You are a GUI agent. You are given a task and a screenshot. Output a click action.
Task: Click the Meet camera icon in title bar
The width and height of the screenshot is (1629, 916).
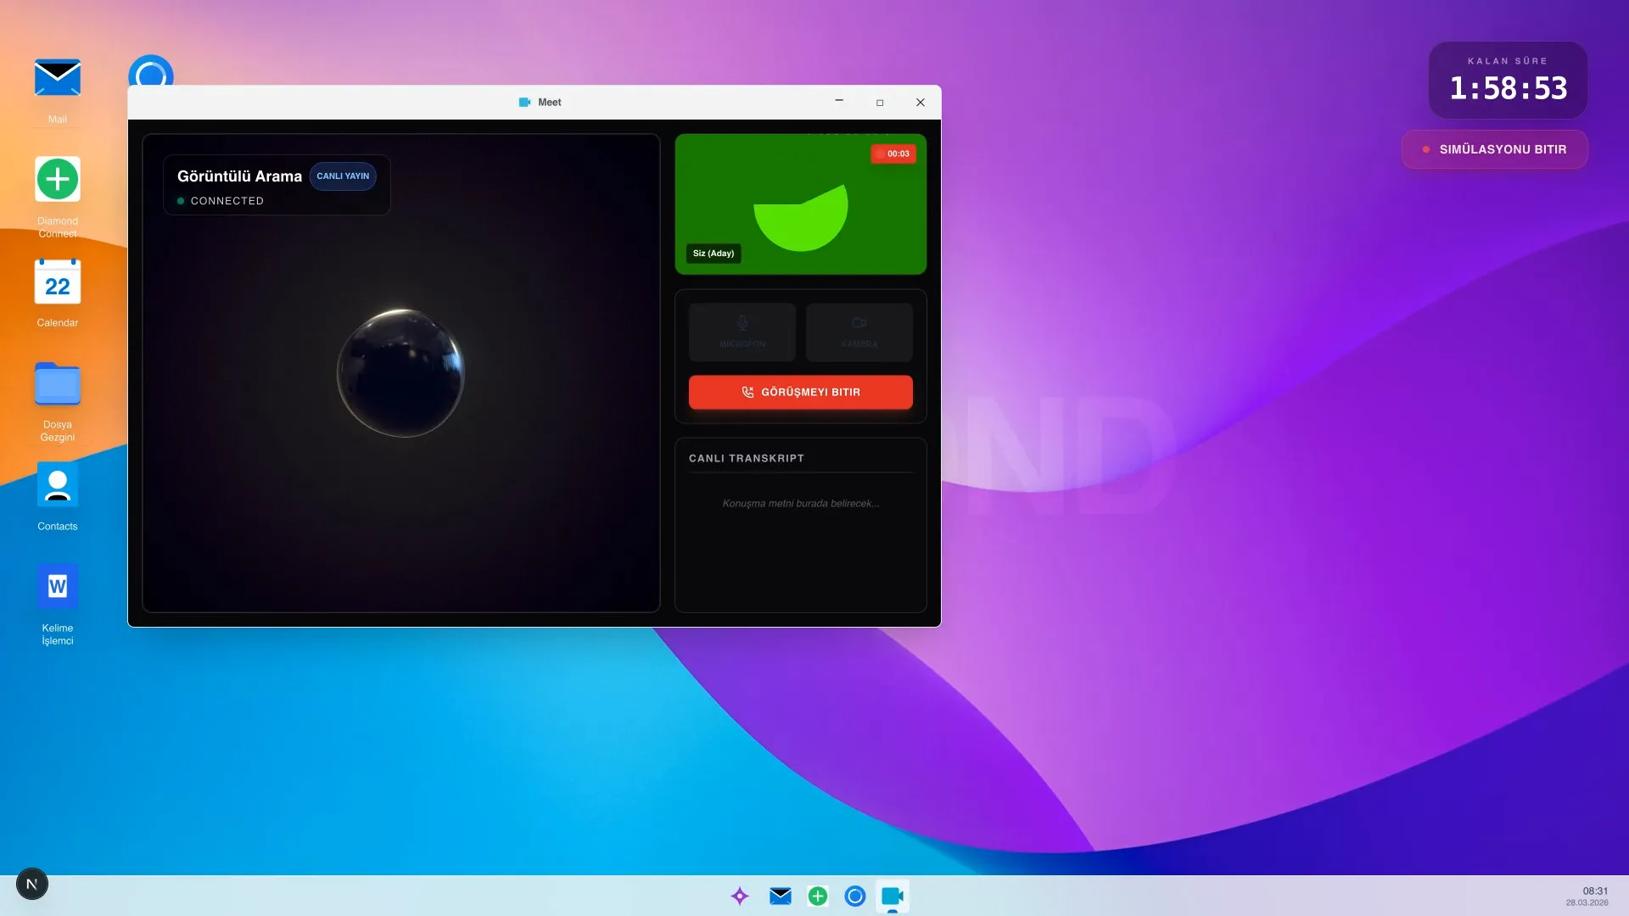click(524, 102)
